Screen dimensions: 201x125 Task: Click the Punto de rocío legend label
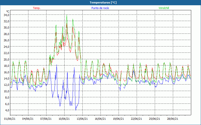pos(100,8)
